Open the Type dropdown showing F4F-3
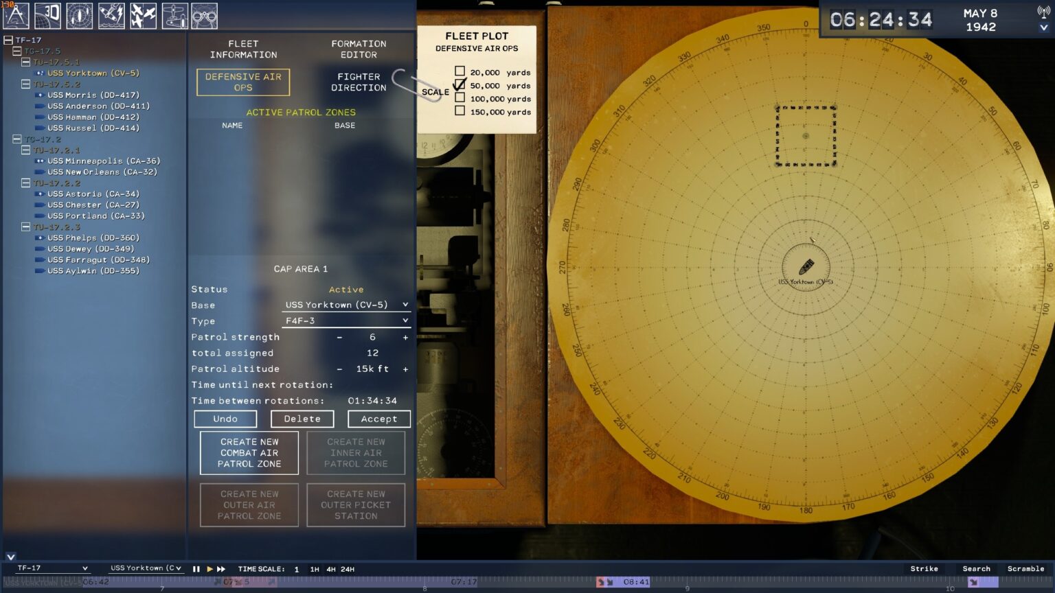Viewport: 1055px width, 593px height. (346, 321)
